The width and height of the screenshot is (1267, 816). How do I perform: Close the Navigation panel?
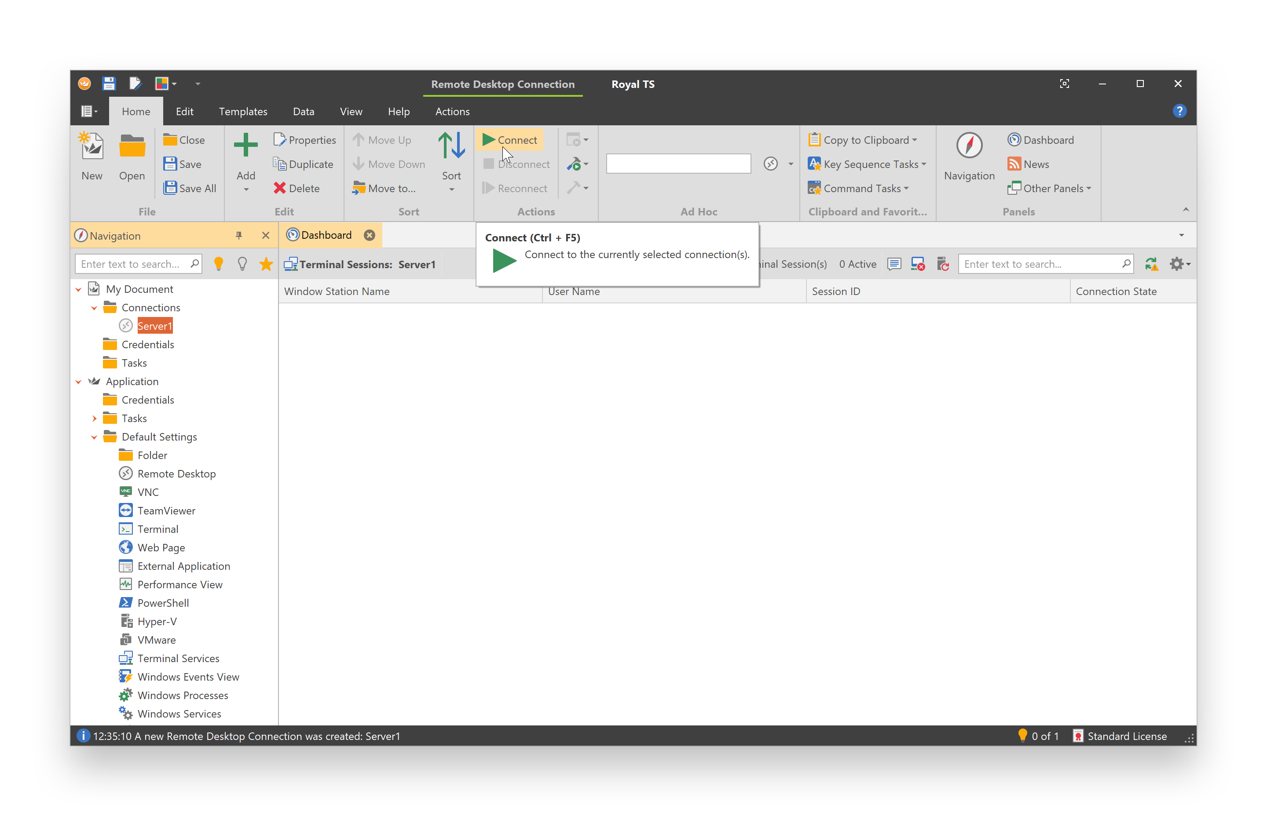266,236
